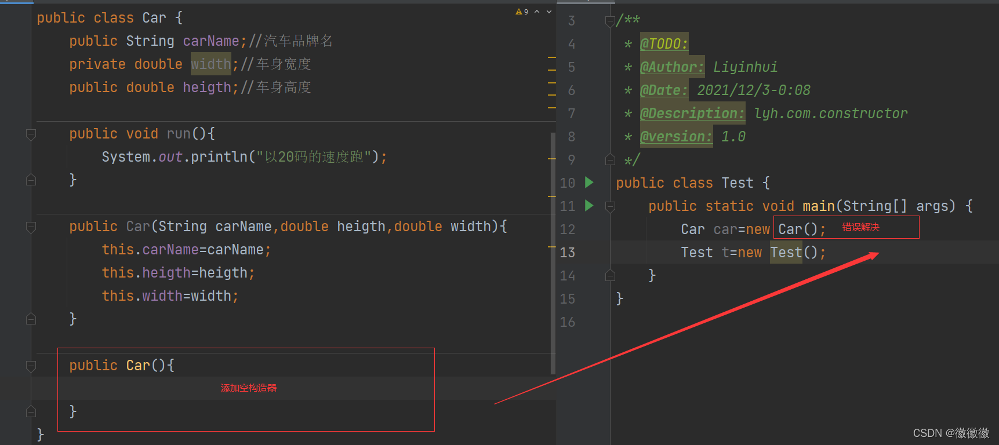Click the this.carName=carName statement

[186, 250]
